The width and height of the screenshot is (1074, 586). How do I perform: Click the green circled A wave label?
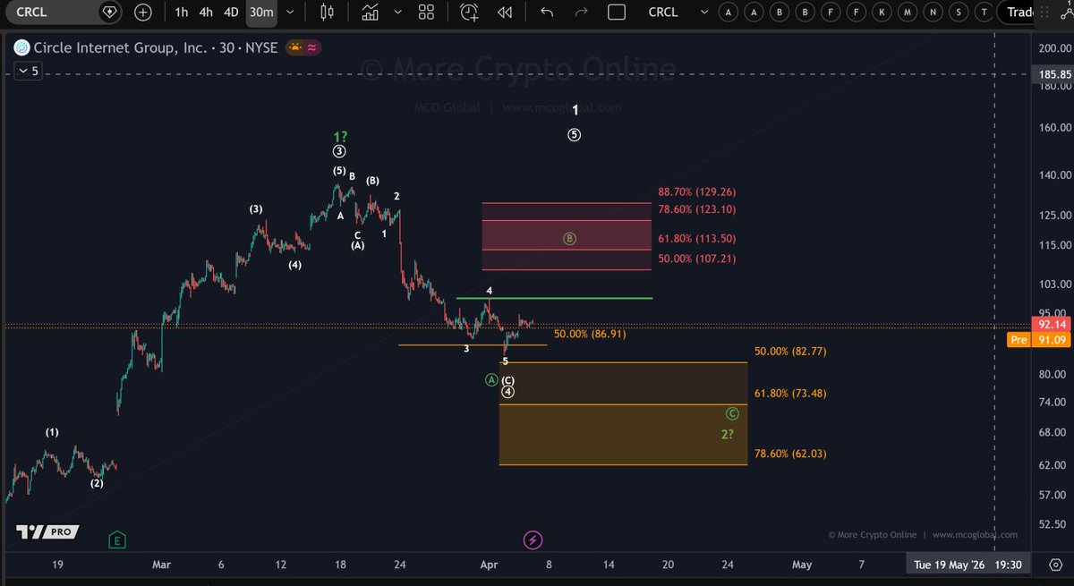pos(490,380)
